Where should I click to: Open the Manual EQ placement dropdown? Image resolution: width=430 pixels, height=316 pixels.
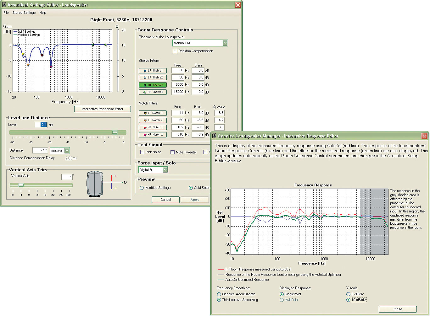pos(225,43)
